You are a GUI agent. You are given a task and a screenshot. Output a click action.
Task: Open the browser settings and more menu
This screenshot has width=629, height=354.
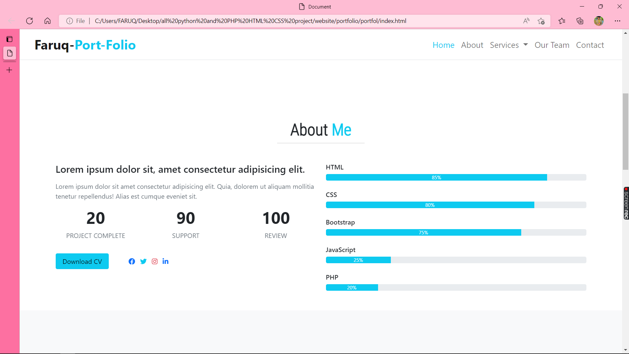618,21
